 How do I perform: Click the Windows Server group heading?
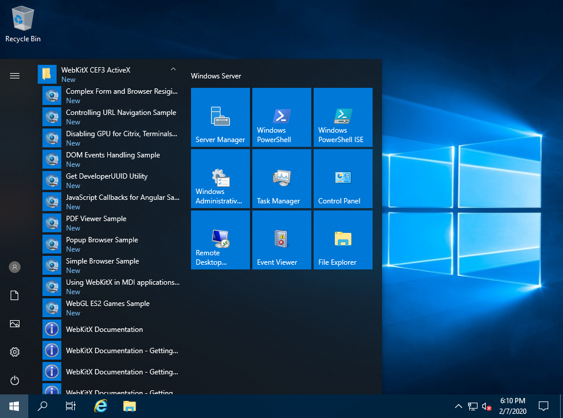point(216,76)
